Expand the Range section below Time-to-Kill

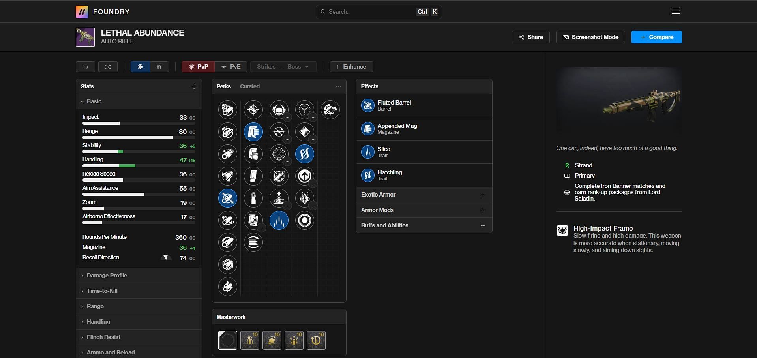(x=139, y=306)
